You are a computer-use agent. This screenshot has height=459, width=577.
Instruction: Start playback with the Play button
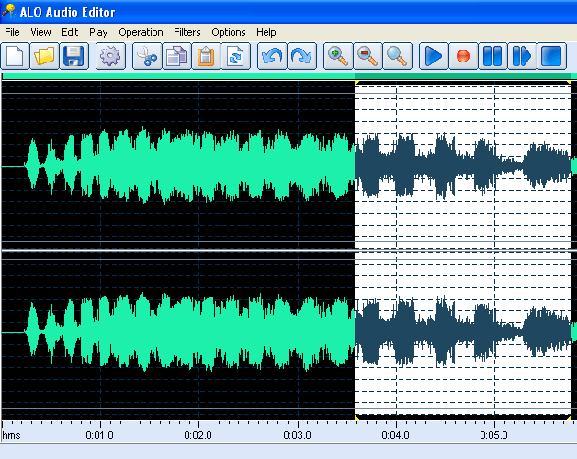pos(434,56)
